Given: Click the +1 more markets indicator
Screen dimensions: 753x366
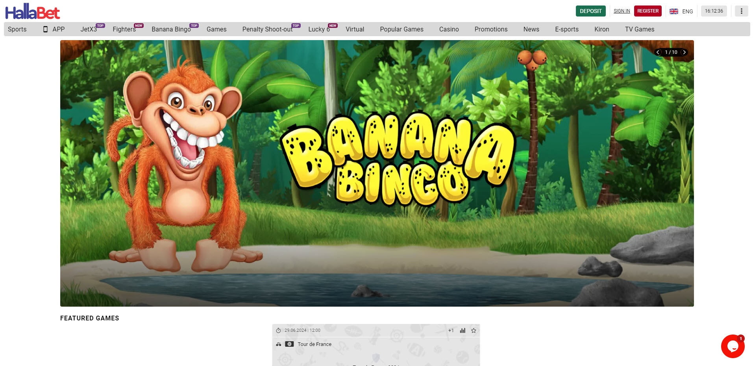Looking at the screenshot, I should click(x=451, y=331).
